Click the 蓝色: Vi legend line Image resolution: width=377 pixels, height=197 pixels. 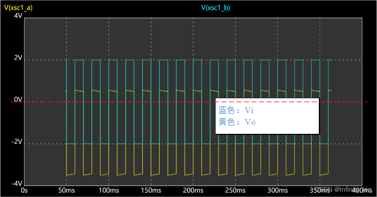coord(236,110)
